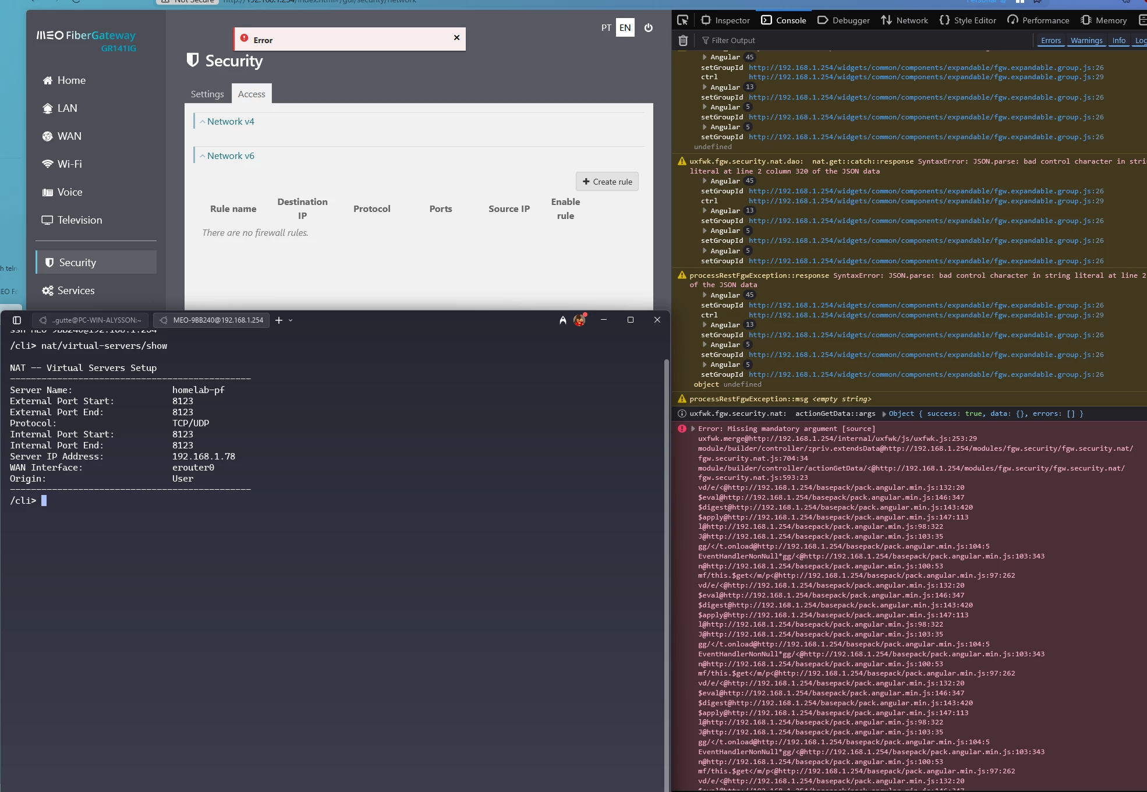Collapse the Network v4 group
The width and height of the screenshot is (1147, 792).
tap(230, 122)
